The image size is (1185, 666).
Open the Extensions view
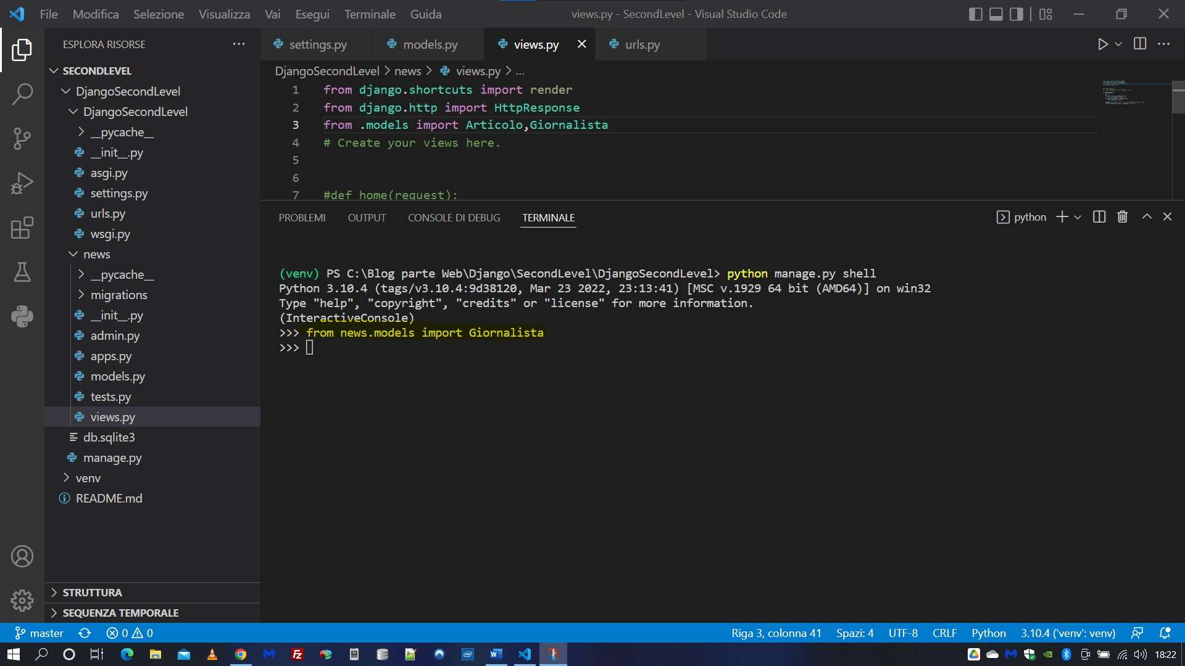(22, 228)
